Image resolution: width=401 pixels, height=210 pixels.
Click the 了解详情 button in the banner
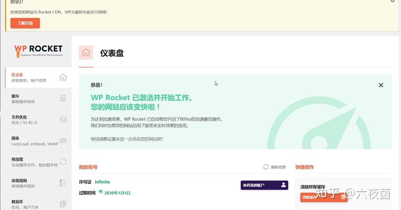pyautogui.click(x=25, y=23)
